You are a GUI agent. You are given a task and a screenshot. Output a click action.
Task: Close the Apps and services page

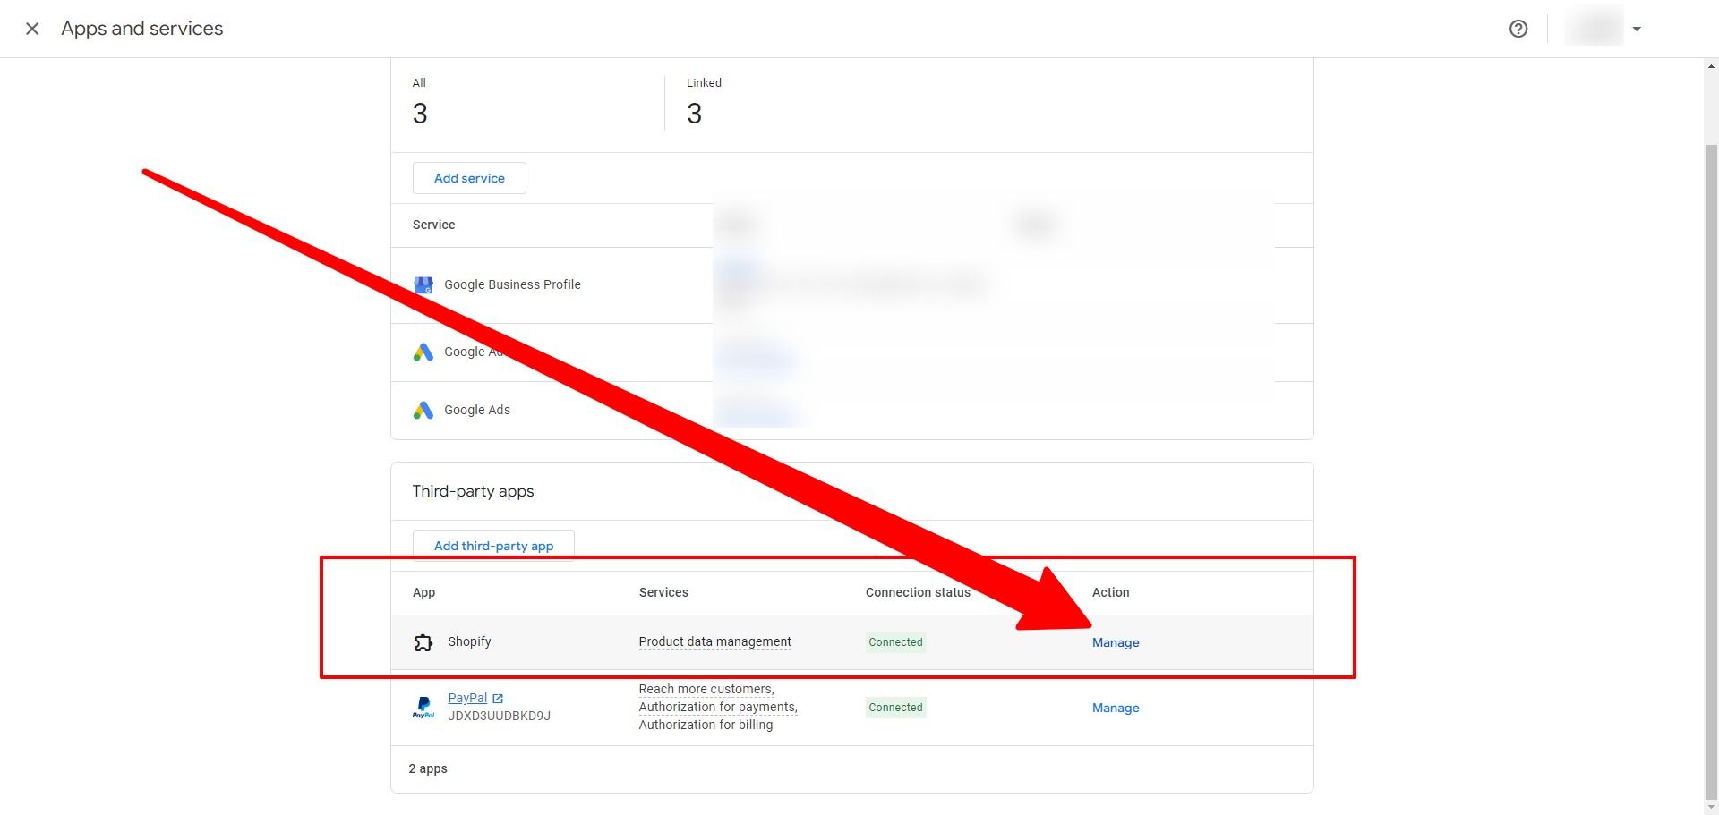pyautogui.click(x=32, y=29)
